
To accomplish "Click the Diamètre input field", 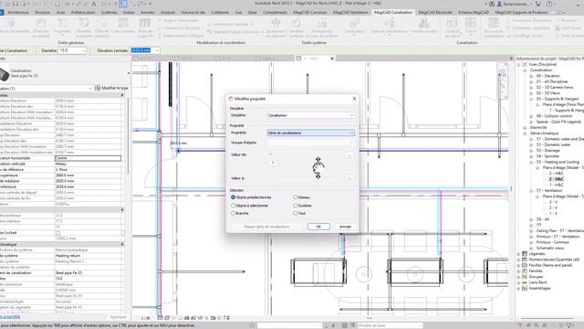I will pos(69,50).
